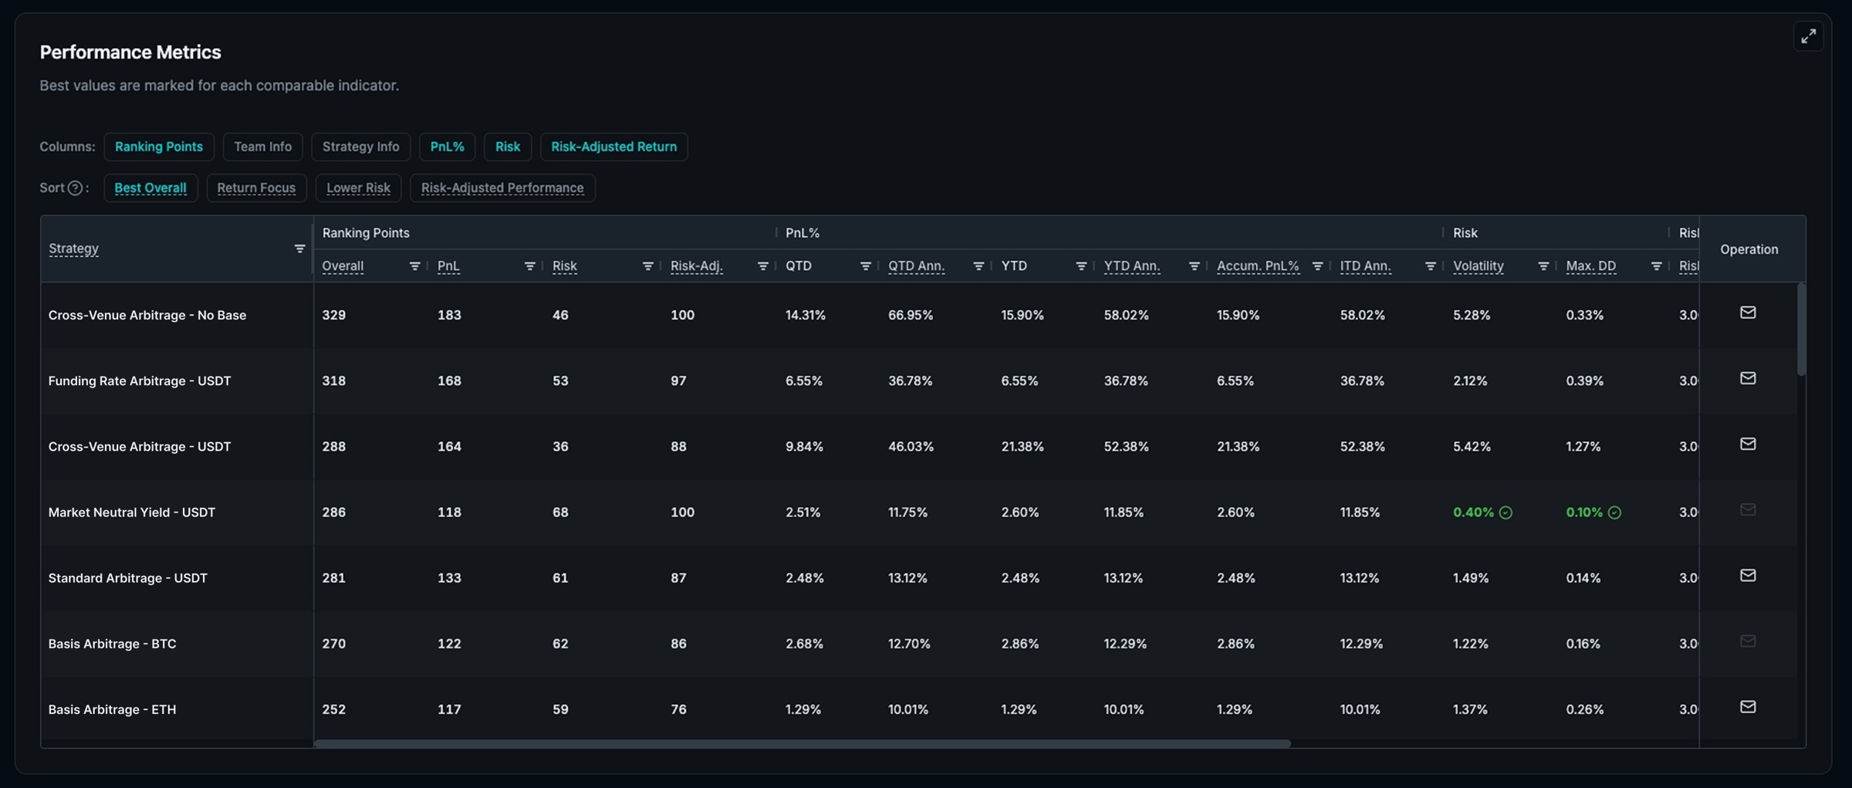1852x788 pixels.
Task: Click the Strategy column header
Action: [x=73, y=249]
